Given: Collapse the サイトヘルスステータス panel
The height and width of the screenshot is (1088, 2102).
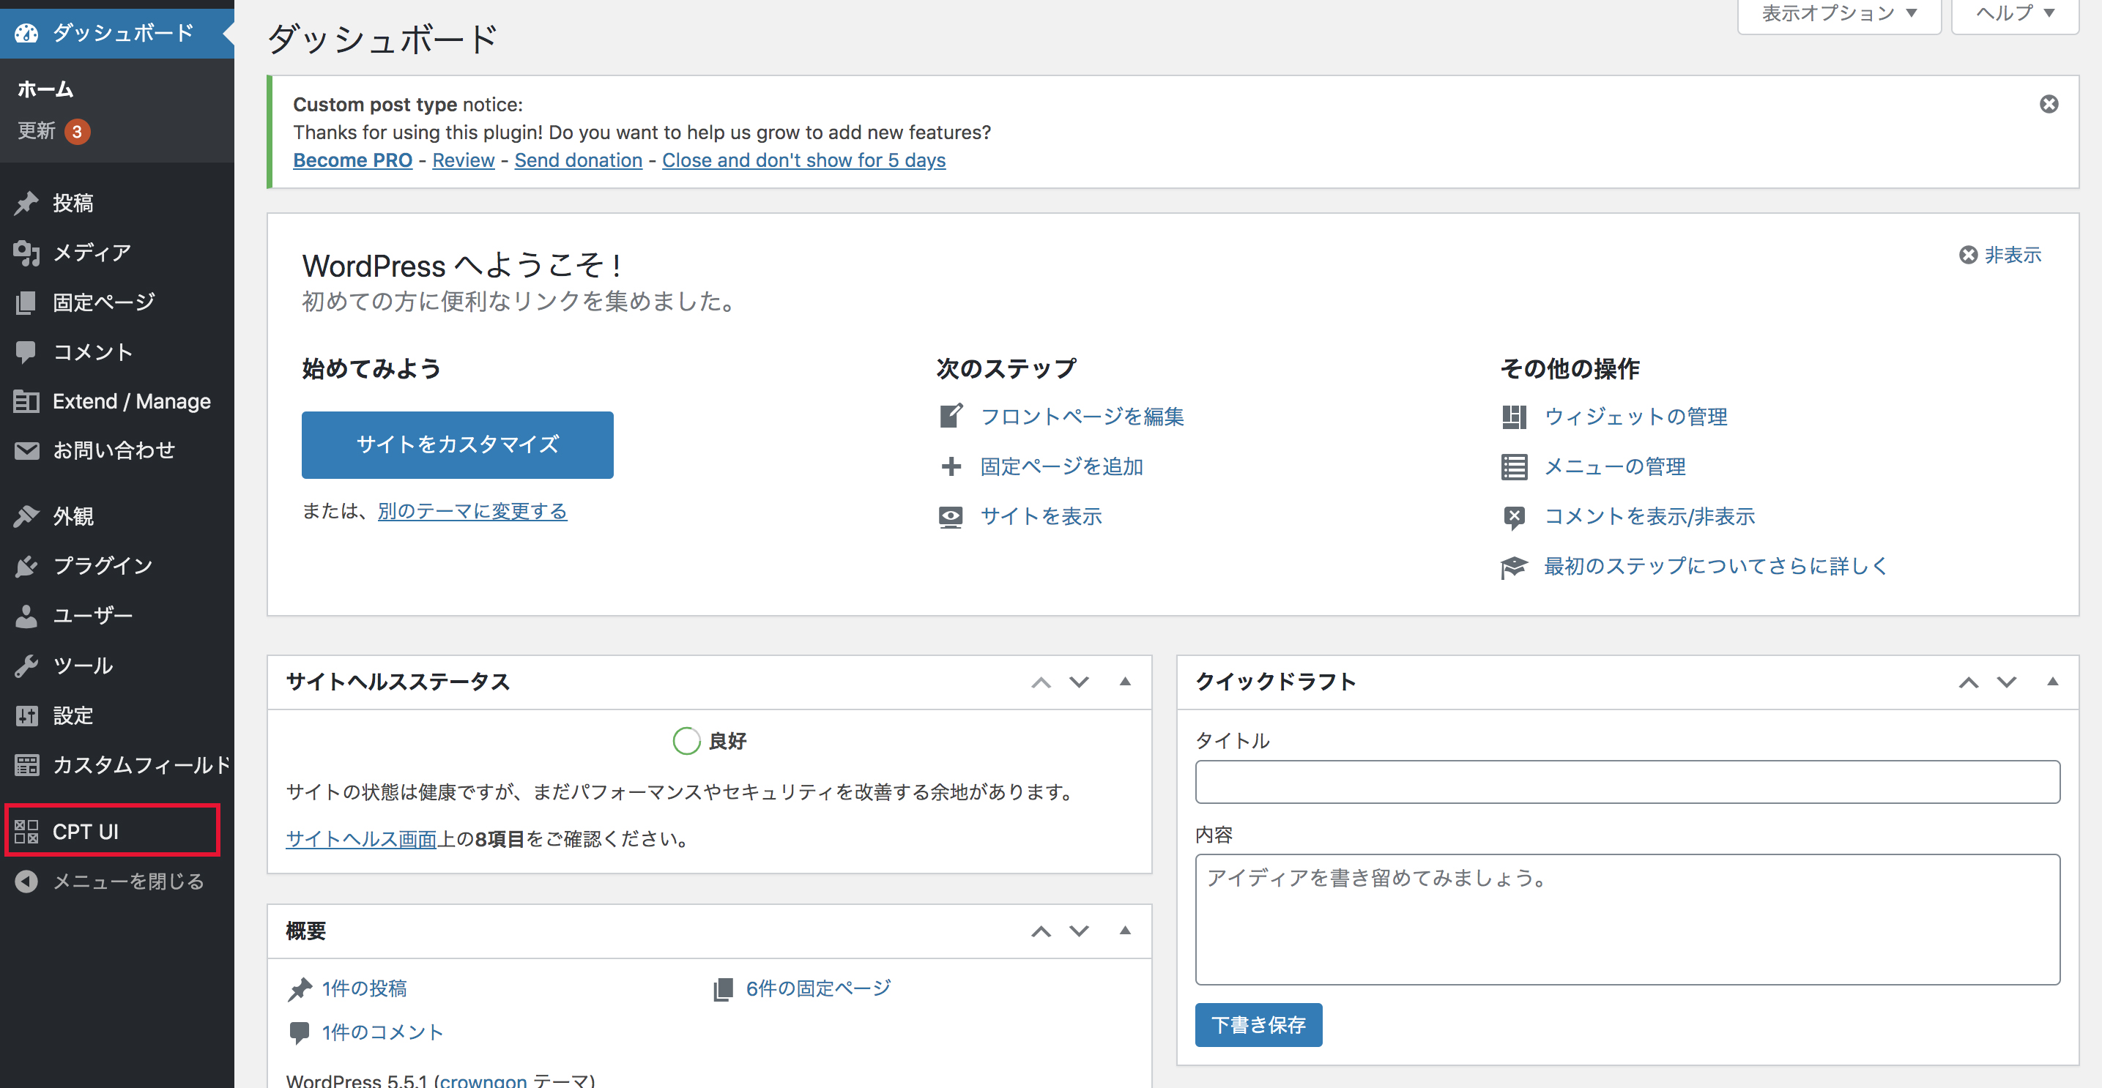Looking at the screenshot, I should click(x=1124, y=682).
